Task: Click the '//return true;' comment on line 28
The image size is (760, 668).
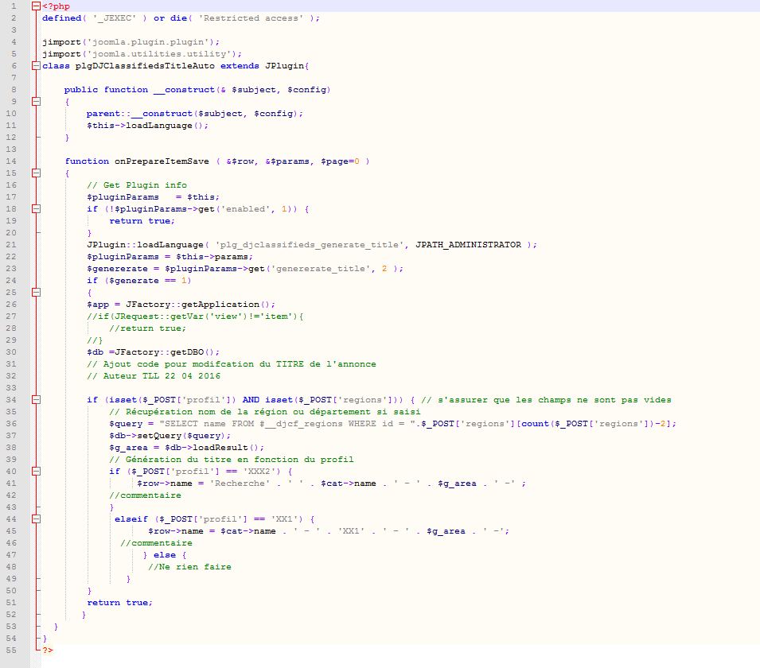Action: coord(148,328)
